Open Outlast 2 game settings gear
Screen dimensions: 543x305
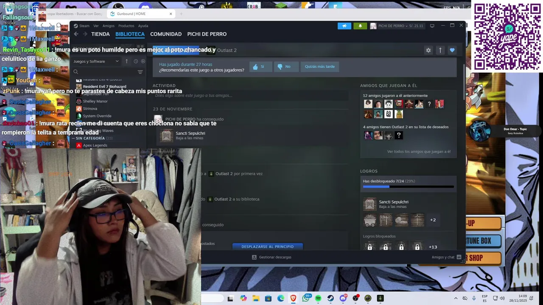point(428,50)
